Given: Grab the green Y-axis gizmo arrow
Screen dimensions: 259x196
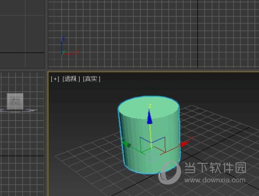Looking at the screenshot, I should [x=127, y=144].
